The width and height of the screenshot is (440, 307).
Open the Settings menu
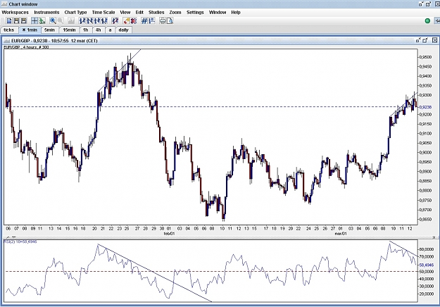click(x=195, y=13)
